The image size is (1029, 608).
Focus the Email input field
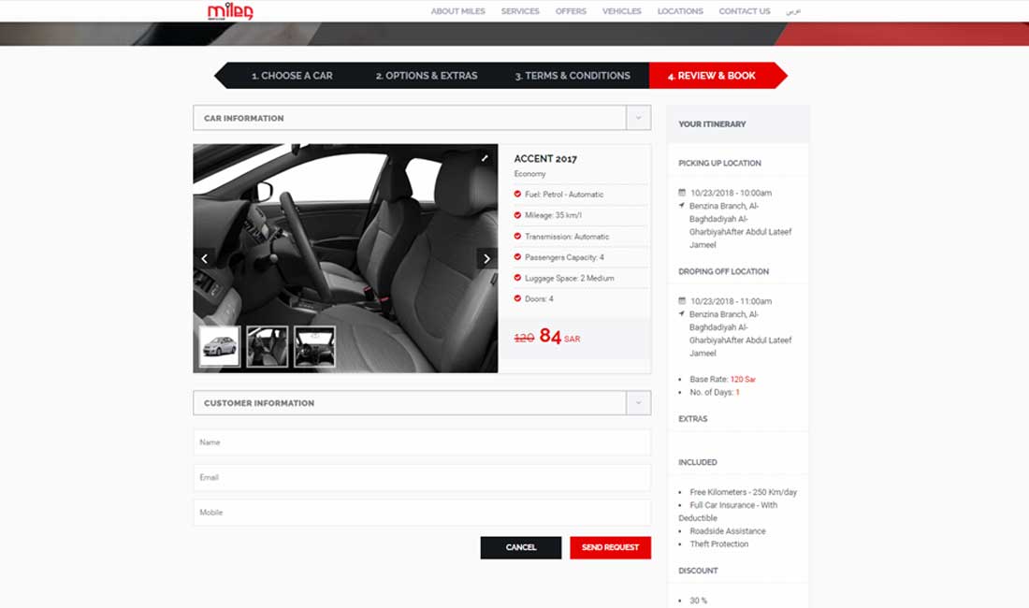421,477
